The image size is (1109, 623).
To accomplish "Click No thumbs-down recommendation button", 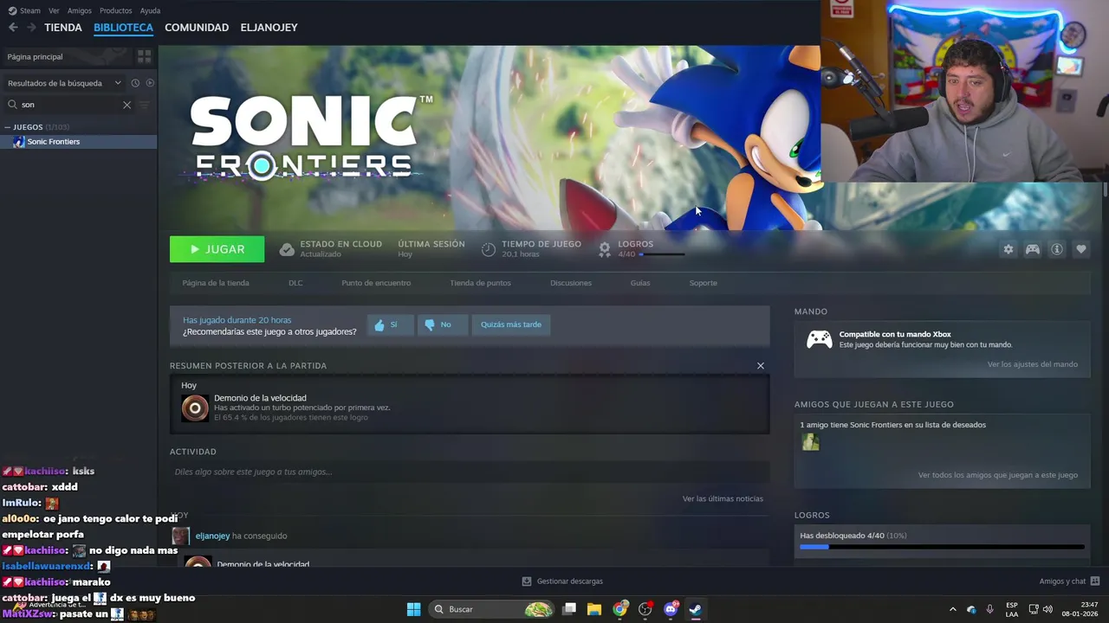I will coord(442,324).
